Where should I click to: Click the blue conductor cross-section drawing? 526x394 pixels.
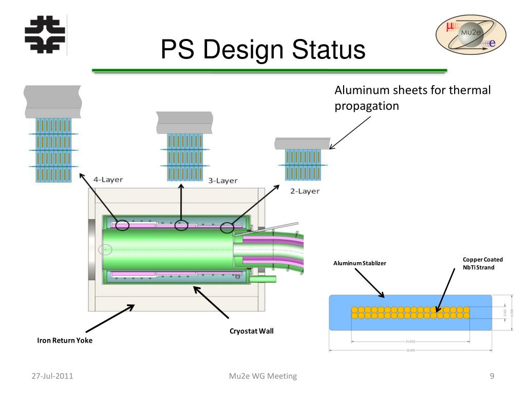pos(410,312)
